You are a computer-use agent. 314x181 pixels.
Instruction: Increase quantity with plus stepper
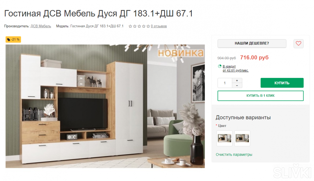237,81
